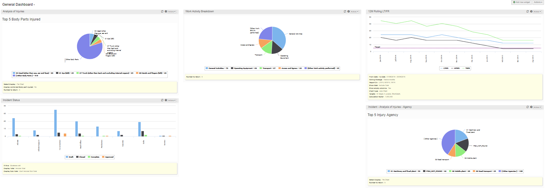Open help icon on 12M Rolling LTIFR
Screen dimensions: 546x188
[531, 12]
